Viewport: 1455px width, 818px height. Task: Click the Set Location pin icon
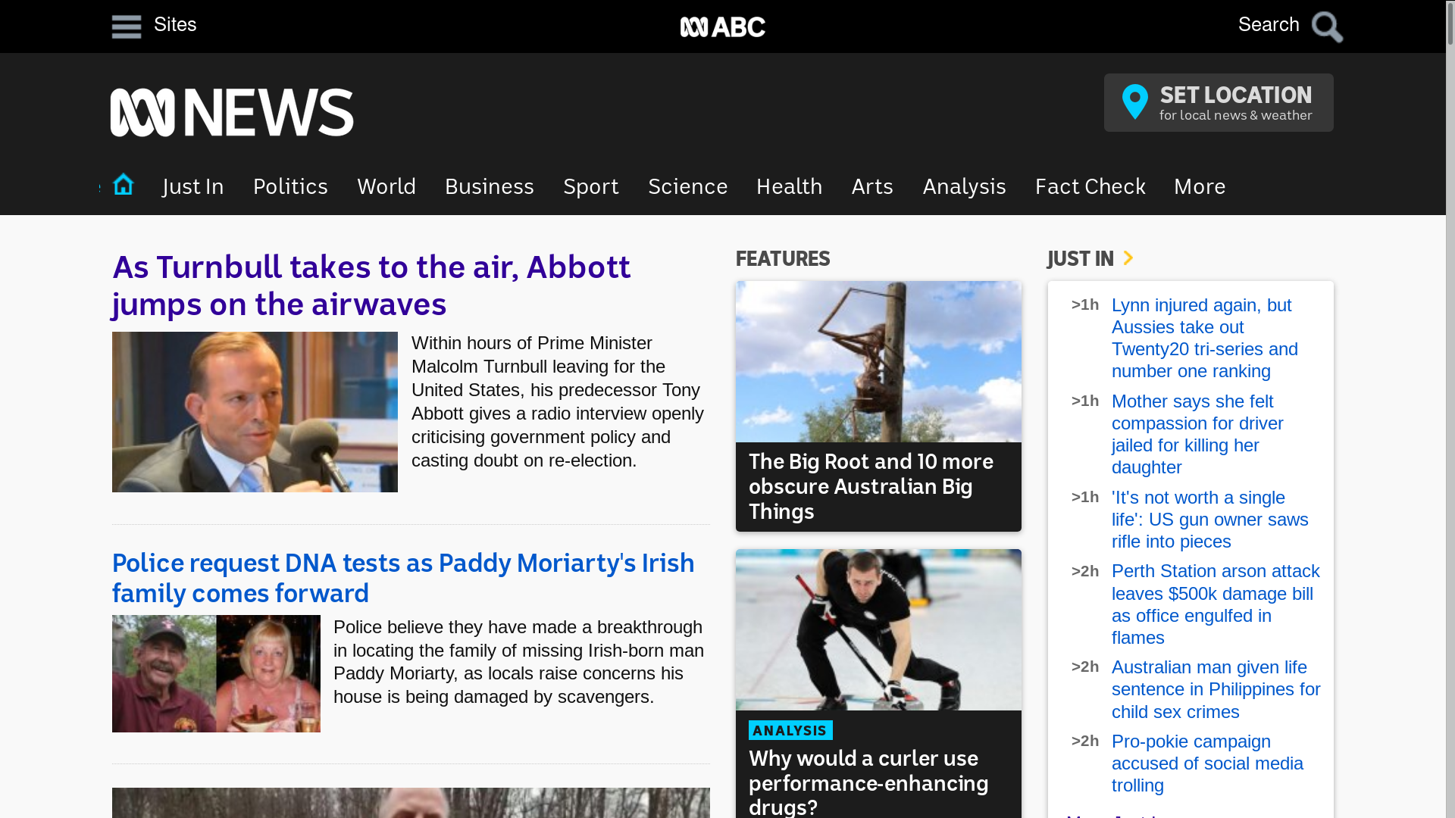[x=1134, y=101]
